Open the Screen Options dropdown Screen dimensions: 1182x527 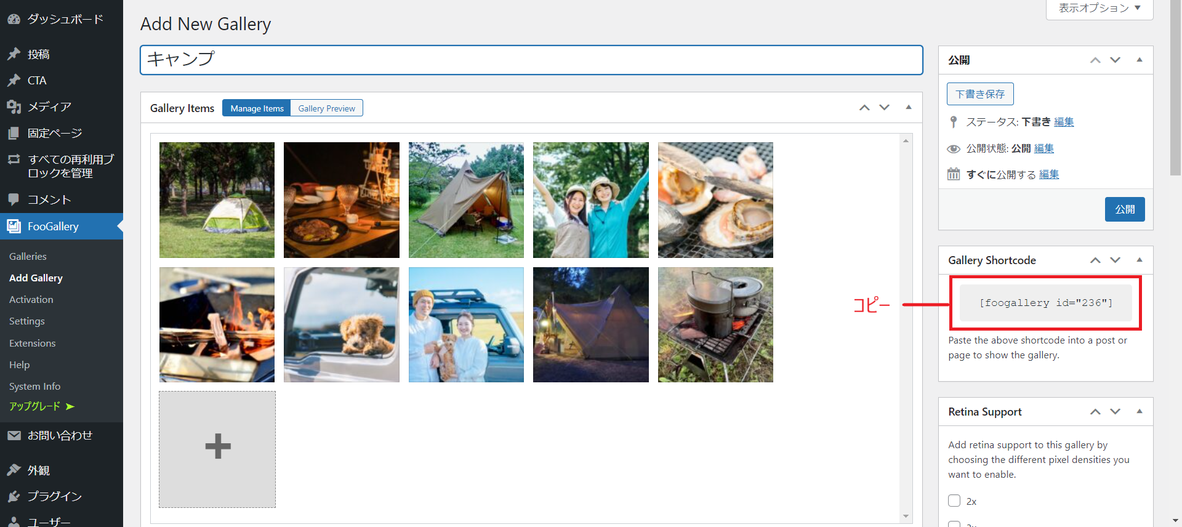click(1099, 9)
